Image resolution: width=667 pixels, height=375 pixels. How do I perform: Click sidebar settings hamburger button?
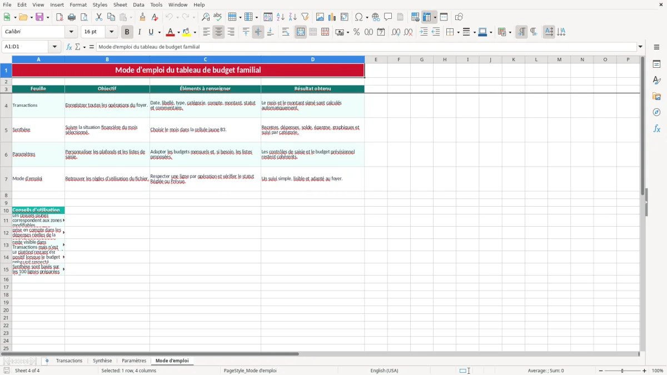(656, 48)
